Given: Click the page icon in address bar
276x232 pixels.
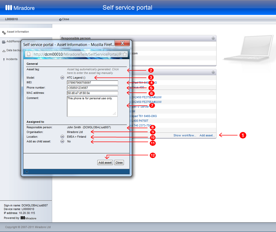Looking at the screenshot, I should (29, 54).
